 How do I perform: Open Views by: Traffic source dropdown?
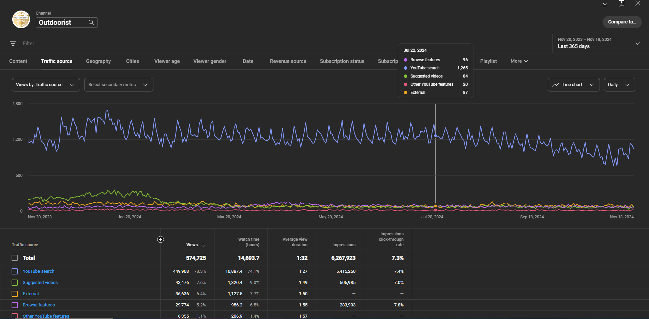(x=46, y=85)
